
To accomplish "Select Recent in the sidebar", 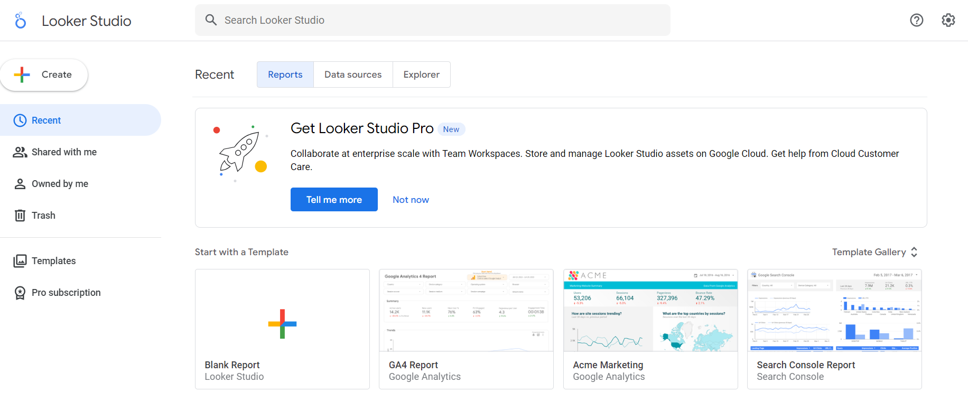I will tap(80, 120).
